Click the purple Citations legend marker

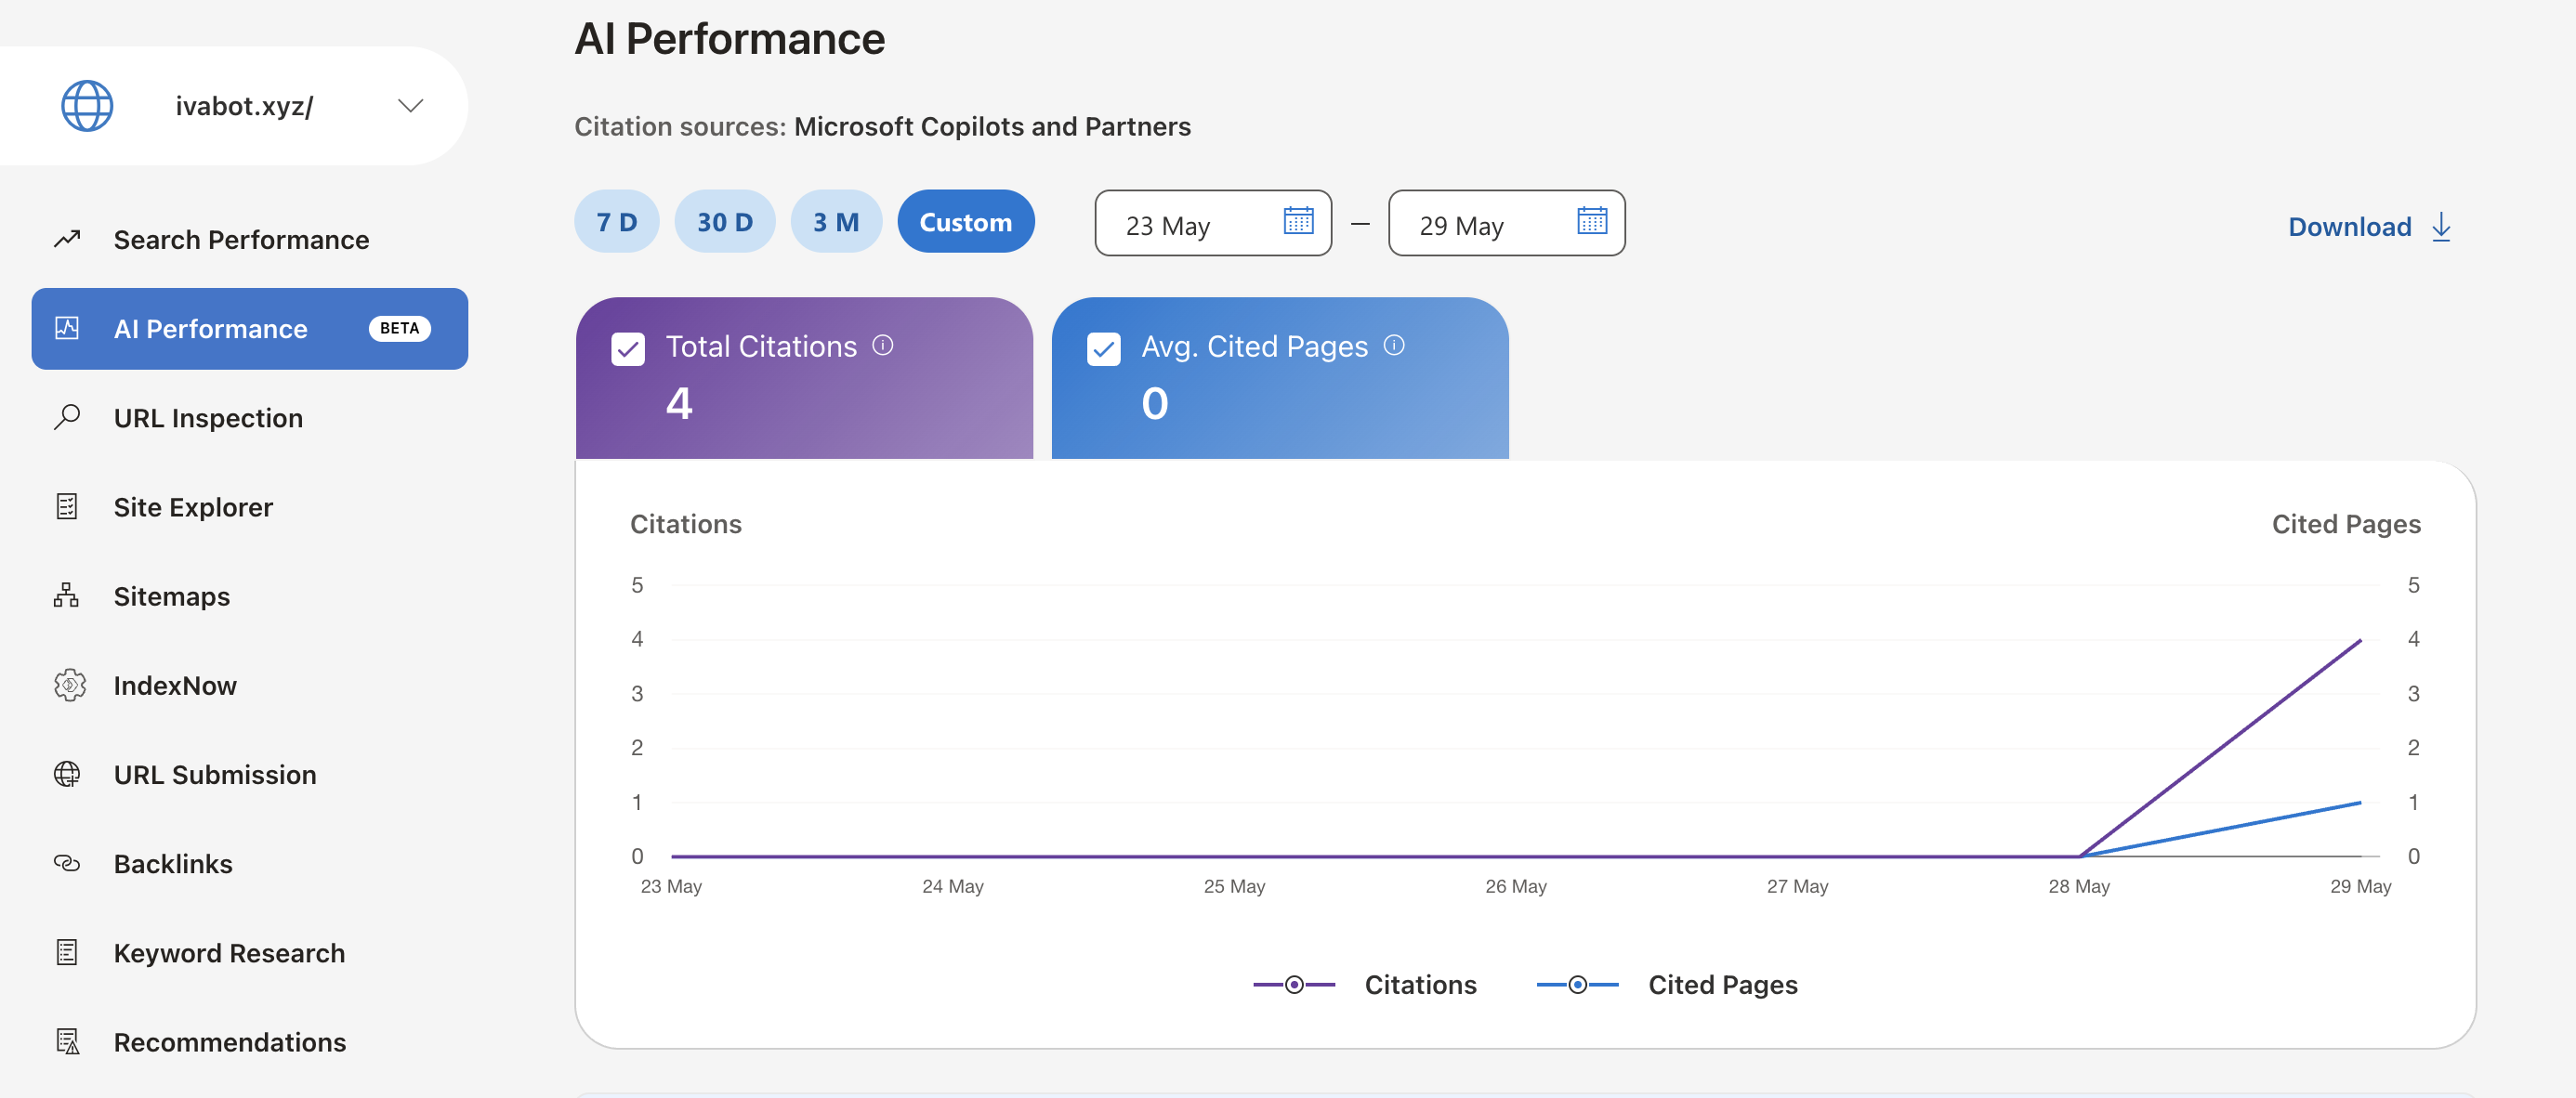tap(1294, 985)
